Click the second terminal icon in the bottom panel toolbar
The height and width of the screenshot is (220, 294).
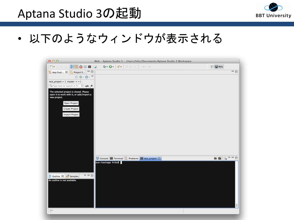tap(220, 158)
